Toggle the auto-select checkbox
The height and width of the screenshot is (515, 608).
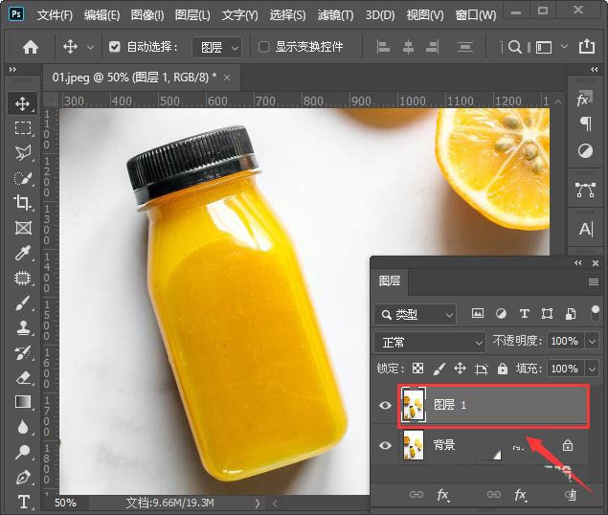pyautogui.click(x=114, y=47)
